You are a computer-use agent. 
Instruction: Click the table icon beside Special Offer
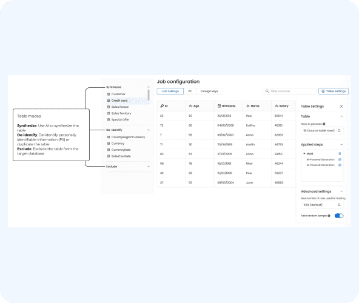pyautogui.click(x=109, y=119)
